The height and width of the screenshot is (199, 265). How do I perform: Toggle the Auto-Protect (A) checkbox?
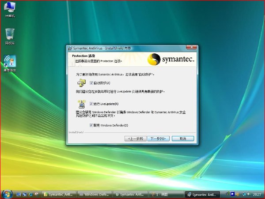click(x=91, y=83)
